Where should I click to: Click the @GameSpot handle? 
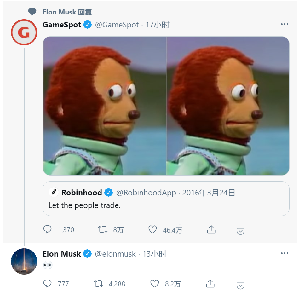click(x=117, y=25)
